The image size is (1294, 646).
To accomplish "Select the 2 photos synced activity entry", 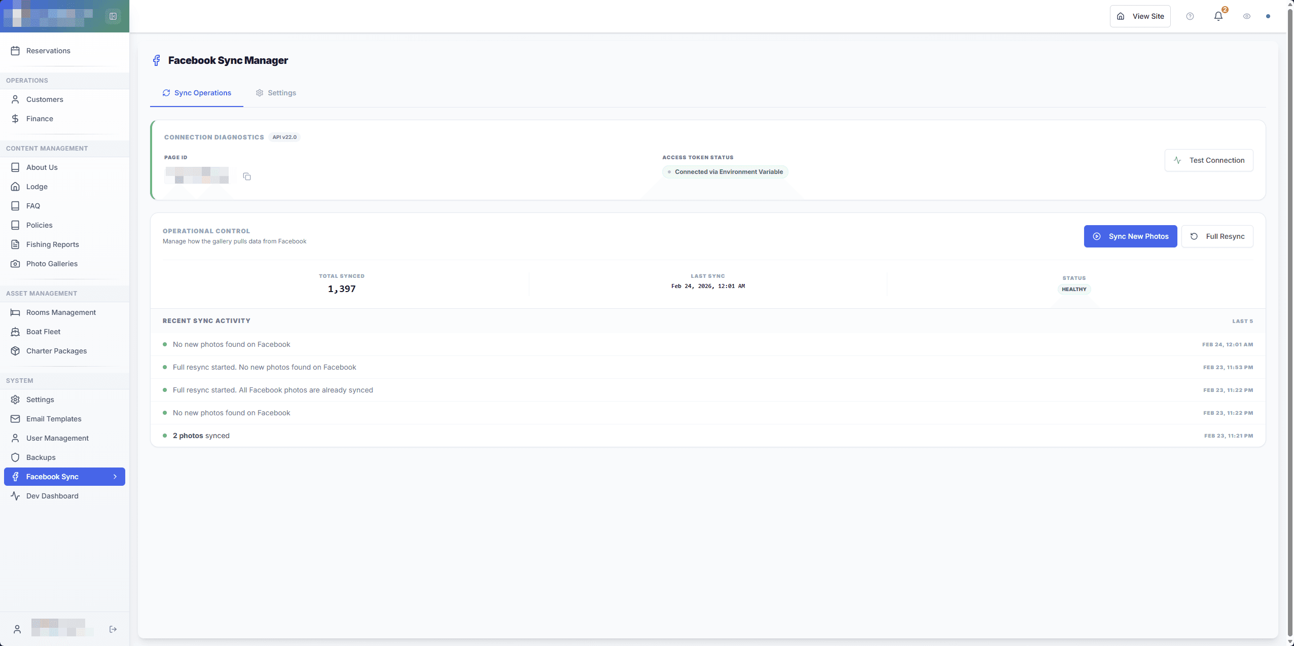I will [200, 435].
